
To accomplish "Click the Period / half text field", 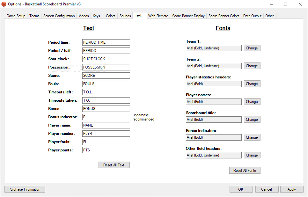I will coord(106,51).
